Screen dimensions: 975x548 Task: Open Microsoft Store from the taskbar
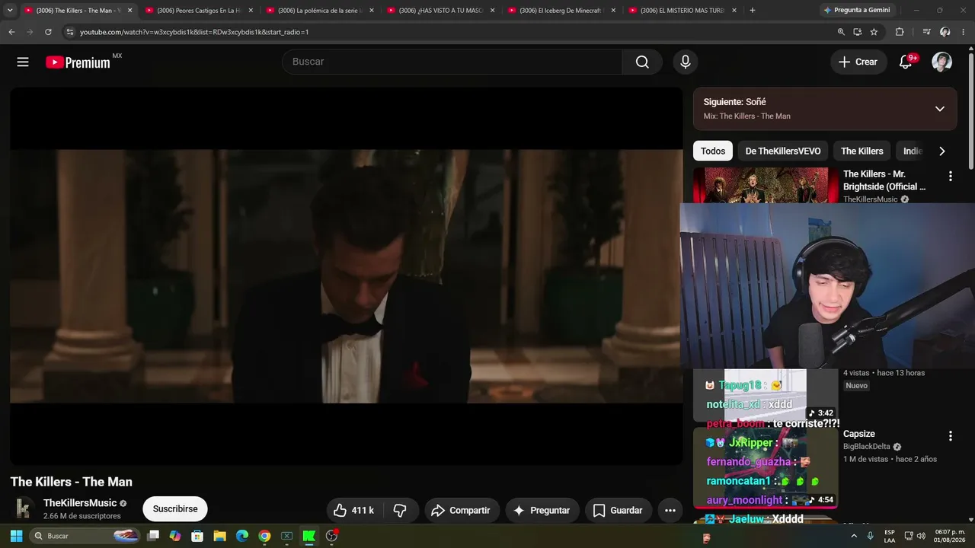pos(197,536)
